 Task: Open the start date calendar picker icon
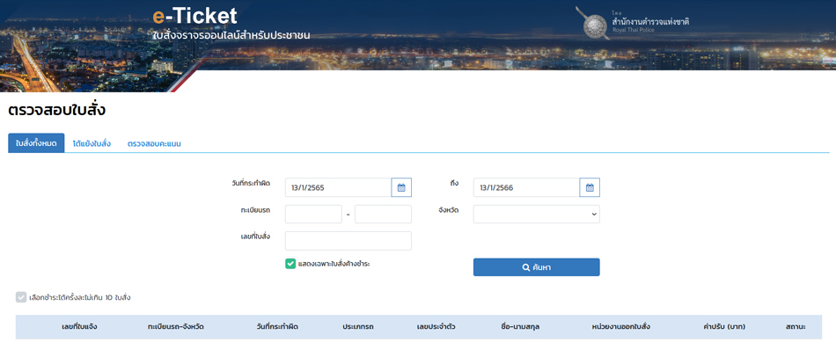click(x=401, y=187)
